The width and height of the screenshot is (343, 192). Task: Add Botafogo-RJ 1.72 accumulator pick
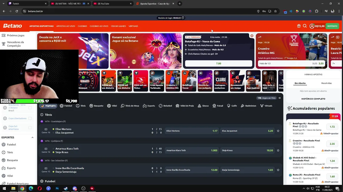[332, 127]
